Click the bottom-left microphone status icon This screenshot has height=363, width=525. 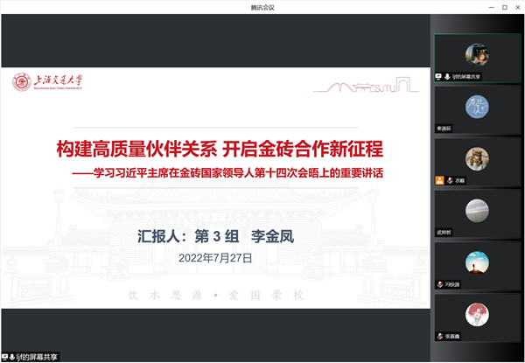tap(13, 357)
